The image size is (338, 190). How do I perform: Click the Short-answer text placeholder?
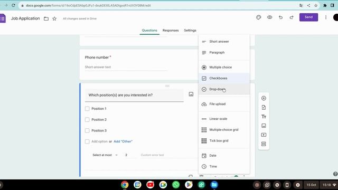pyautogui.click(x=98, y=67)
